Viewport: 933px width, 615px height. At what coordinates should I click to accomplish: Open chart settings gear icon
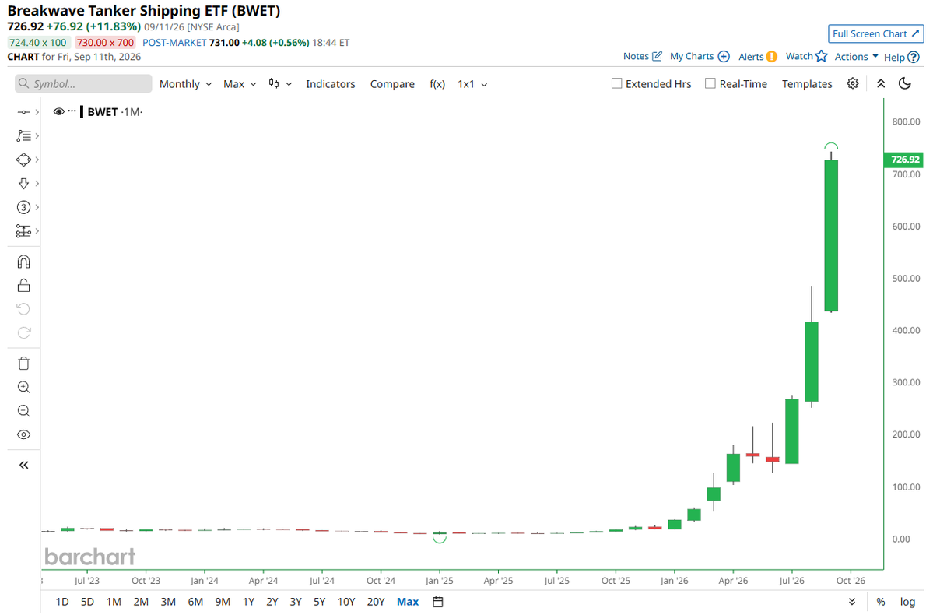853,83
